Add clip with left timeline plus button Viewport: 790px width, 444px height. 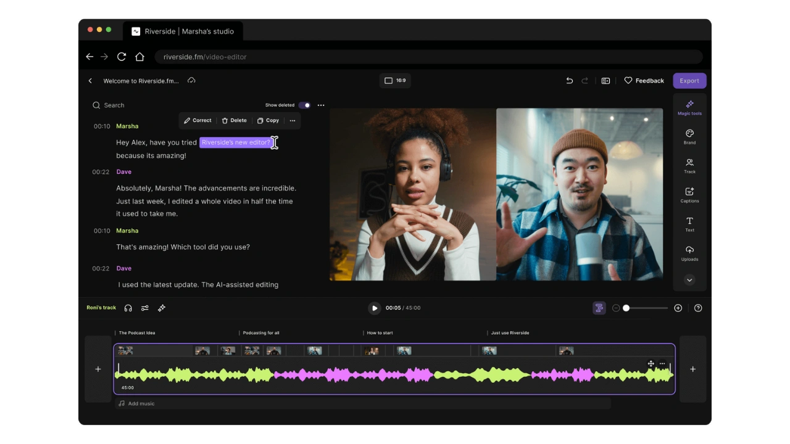[x=98, y=369]
